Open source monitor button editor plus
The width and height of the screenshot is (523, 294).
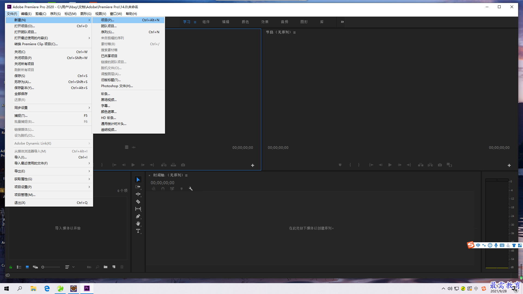(x=253, y=165)
